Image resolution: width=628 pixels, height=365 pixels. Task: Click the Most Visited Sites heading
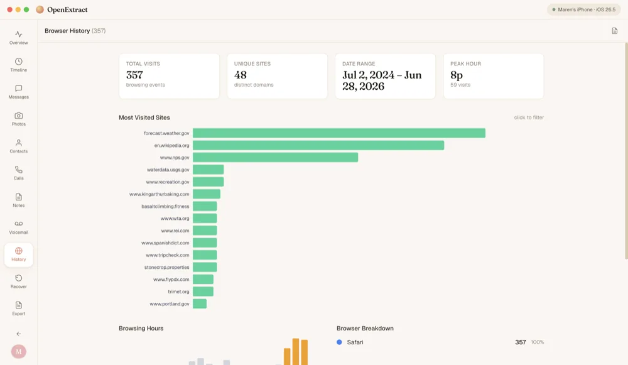[144, 117]
